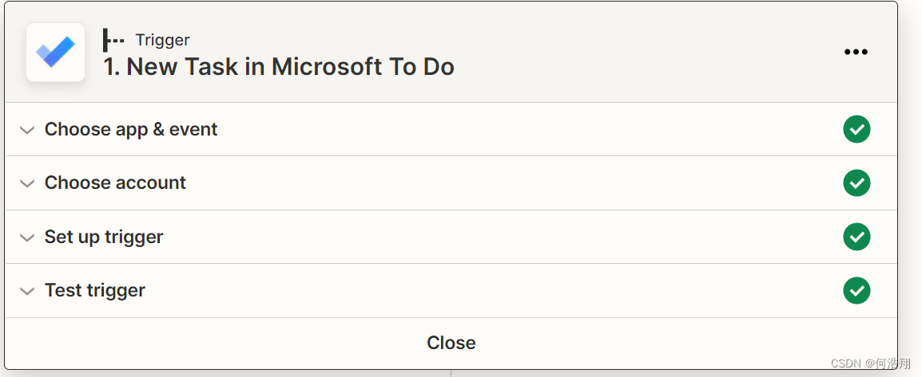922x377 pixels.
Task: Click the Trigger label text
Action: click(162, 40)
